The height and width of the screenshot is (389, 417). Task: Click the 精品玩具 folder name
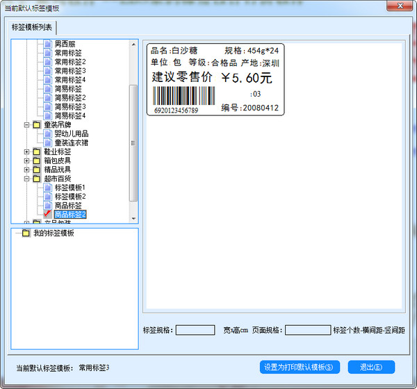[x=58, y=169]
